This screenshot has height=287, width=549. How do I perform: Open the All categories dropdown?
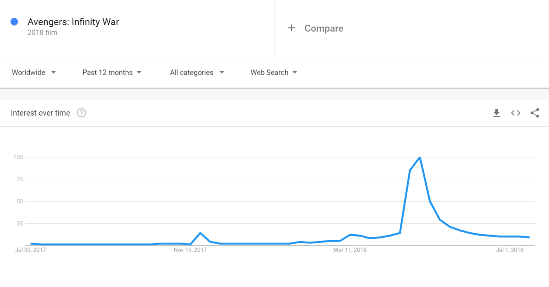[197, 73]
